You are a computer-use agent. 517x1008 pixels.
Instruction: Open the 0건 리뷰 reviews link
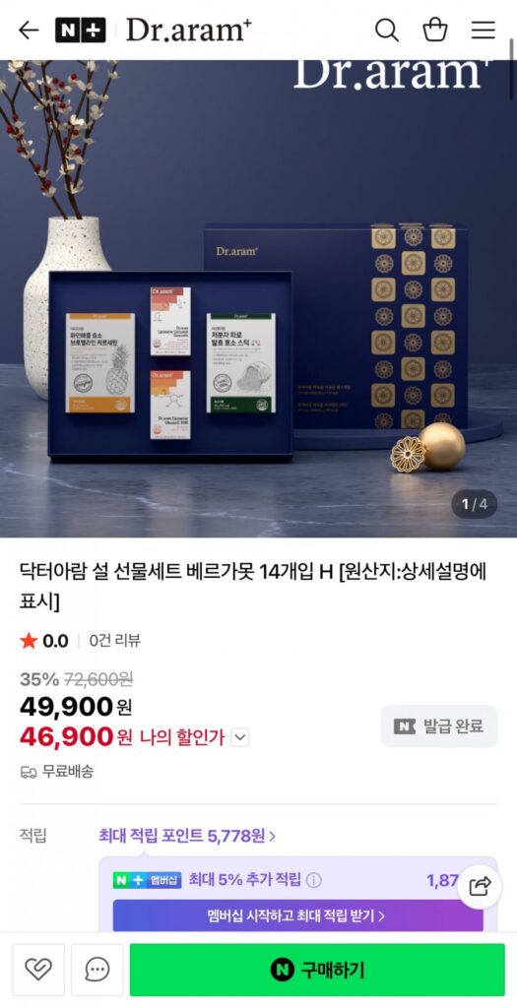pyautogui.click(x=115, y=640)
